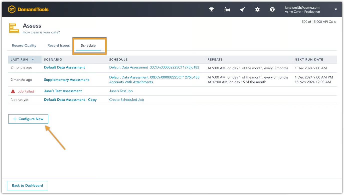The height and width of the screenshot is (195, 344).
Task: Open the Accounts With Attachments schedule
Action: tap(131, 82)
